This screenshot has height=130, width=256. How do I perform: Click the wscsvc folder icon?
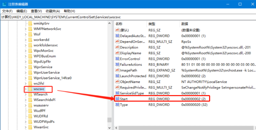30,89
